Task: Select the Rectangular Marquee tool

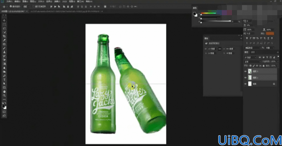Action: tap(4, 24)
